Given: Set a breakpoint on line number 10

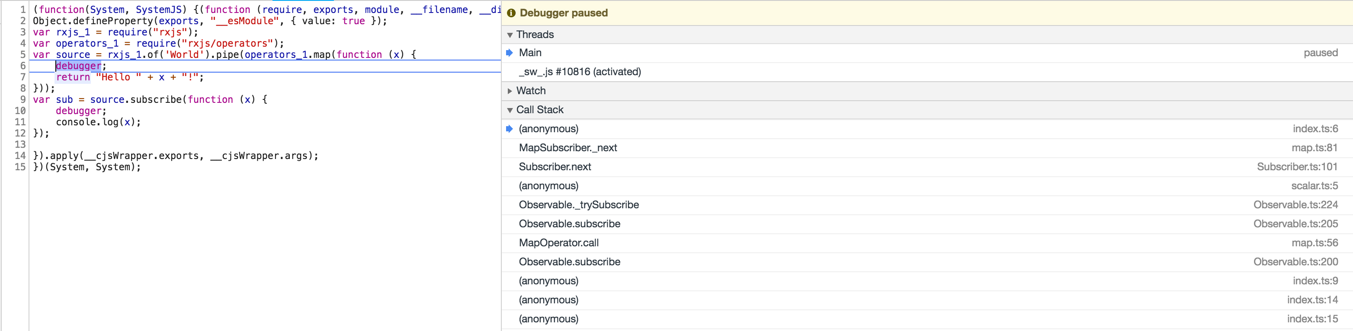Looking at the screenshot, I should (x=20, y=111).
